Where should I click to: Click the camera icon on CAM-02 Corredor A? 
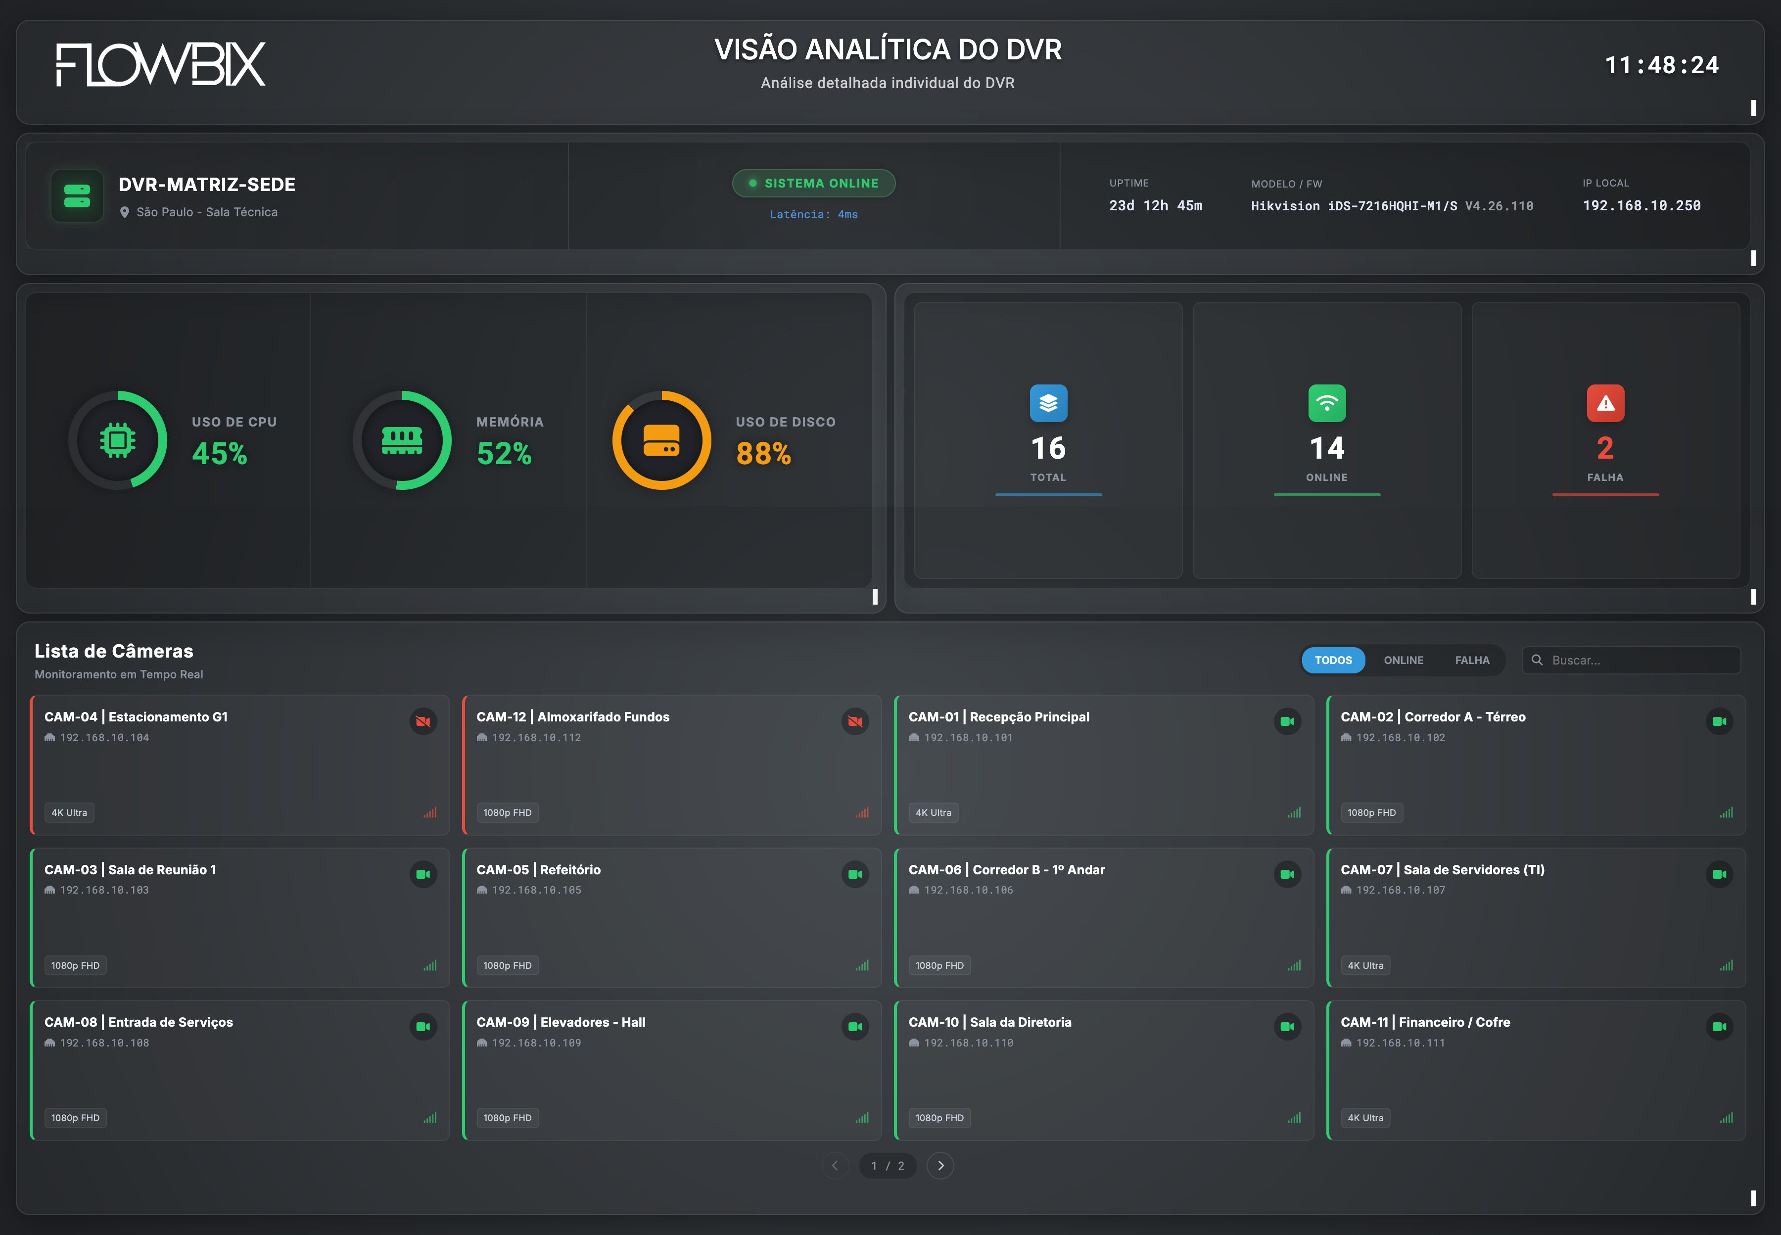tap(1719, 721)
